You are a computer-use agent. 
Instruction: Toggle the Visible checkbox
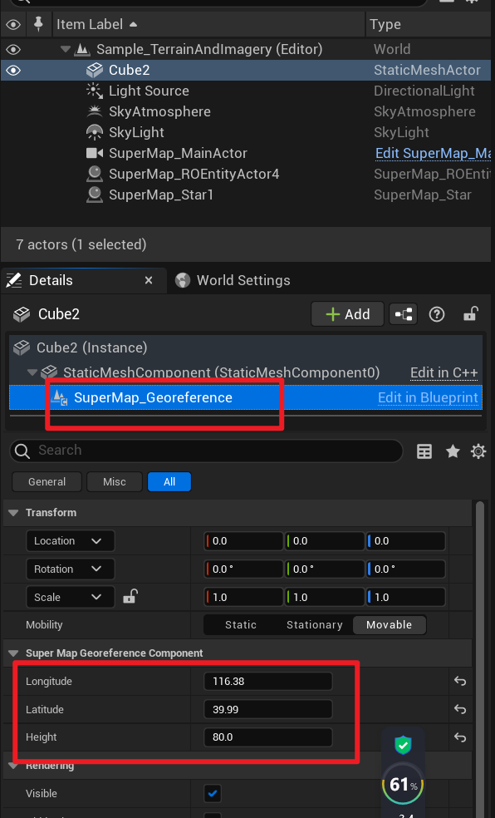[213, 794]
